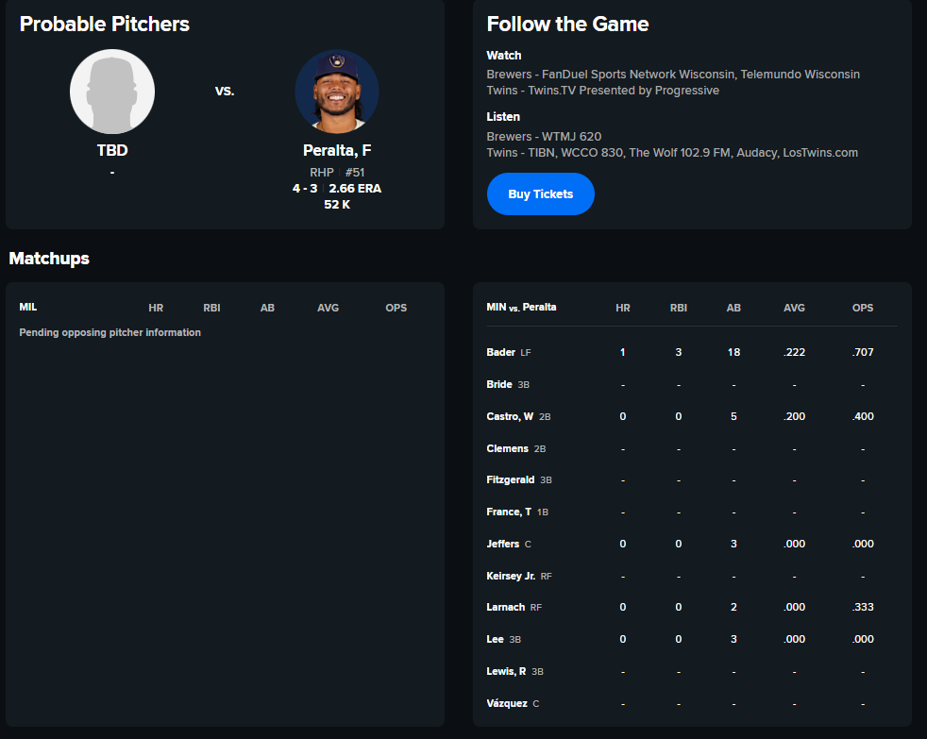Click the TBD pitcher silhouette avatar
The height and width of the screenshot is (739, 927).
(x=112, y=92)
